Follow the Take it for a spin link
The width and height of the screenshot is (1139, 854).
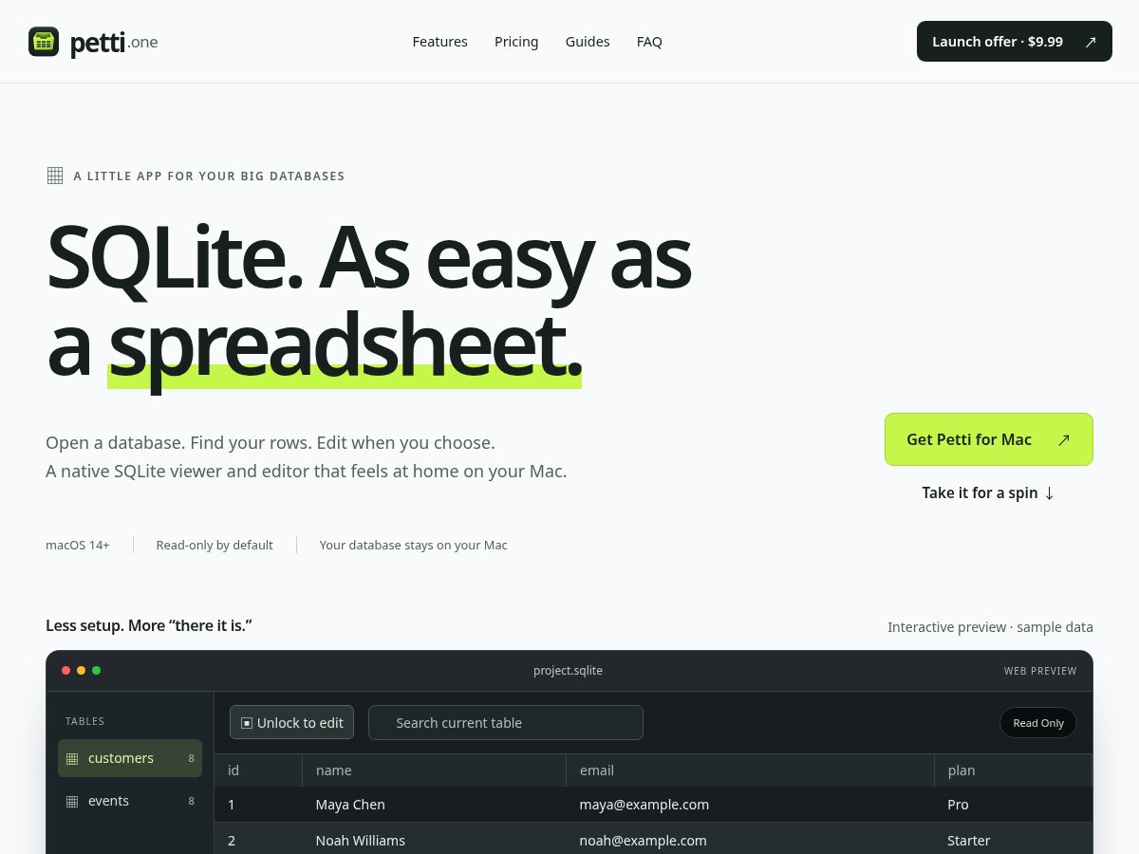[988, 492]
